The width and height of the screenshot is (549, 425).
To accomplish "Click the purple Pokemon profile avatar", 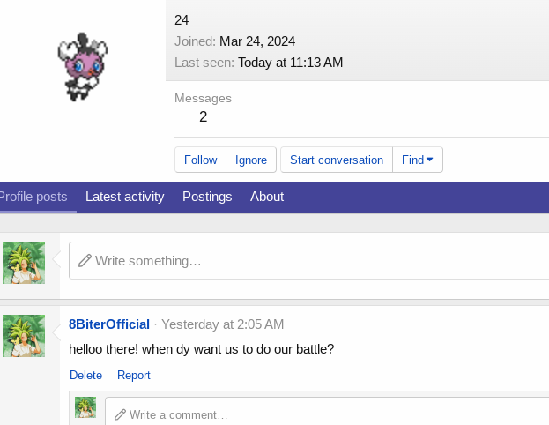I will [83, 66].
